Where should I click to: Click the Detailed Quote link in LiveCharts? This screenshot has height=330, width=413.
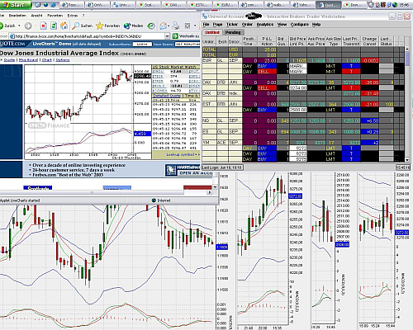click(x=167, y=96)
